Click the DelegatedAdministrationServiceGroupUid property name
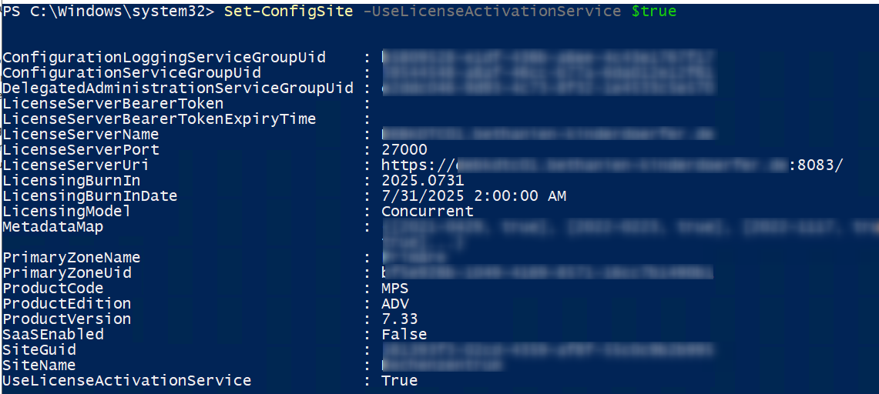The image size is (879, 394). (x=178, y=88)
